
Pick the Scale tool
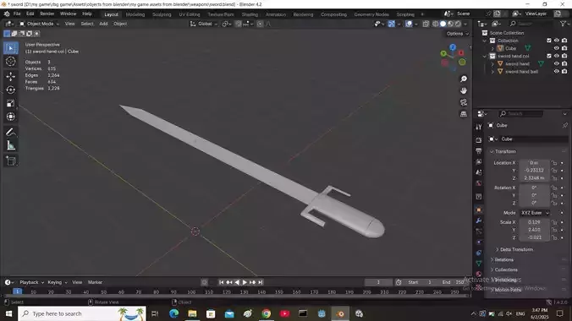(x=11, y=103)
